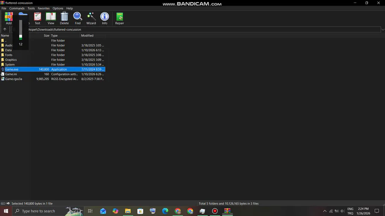Open the taskbar clock and date
Image resolution: width=385 pixels, height=216 pixels.
click(363, 211)
